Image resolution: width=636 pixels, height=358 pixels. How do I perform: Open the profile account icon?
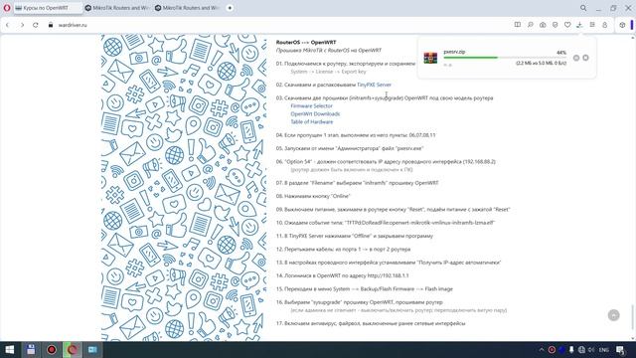(x=605, y=25)
